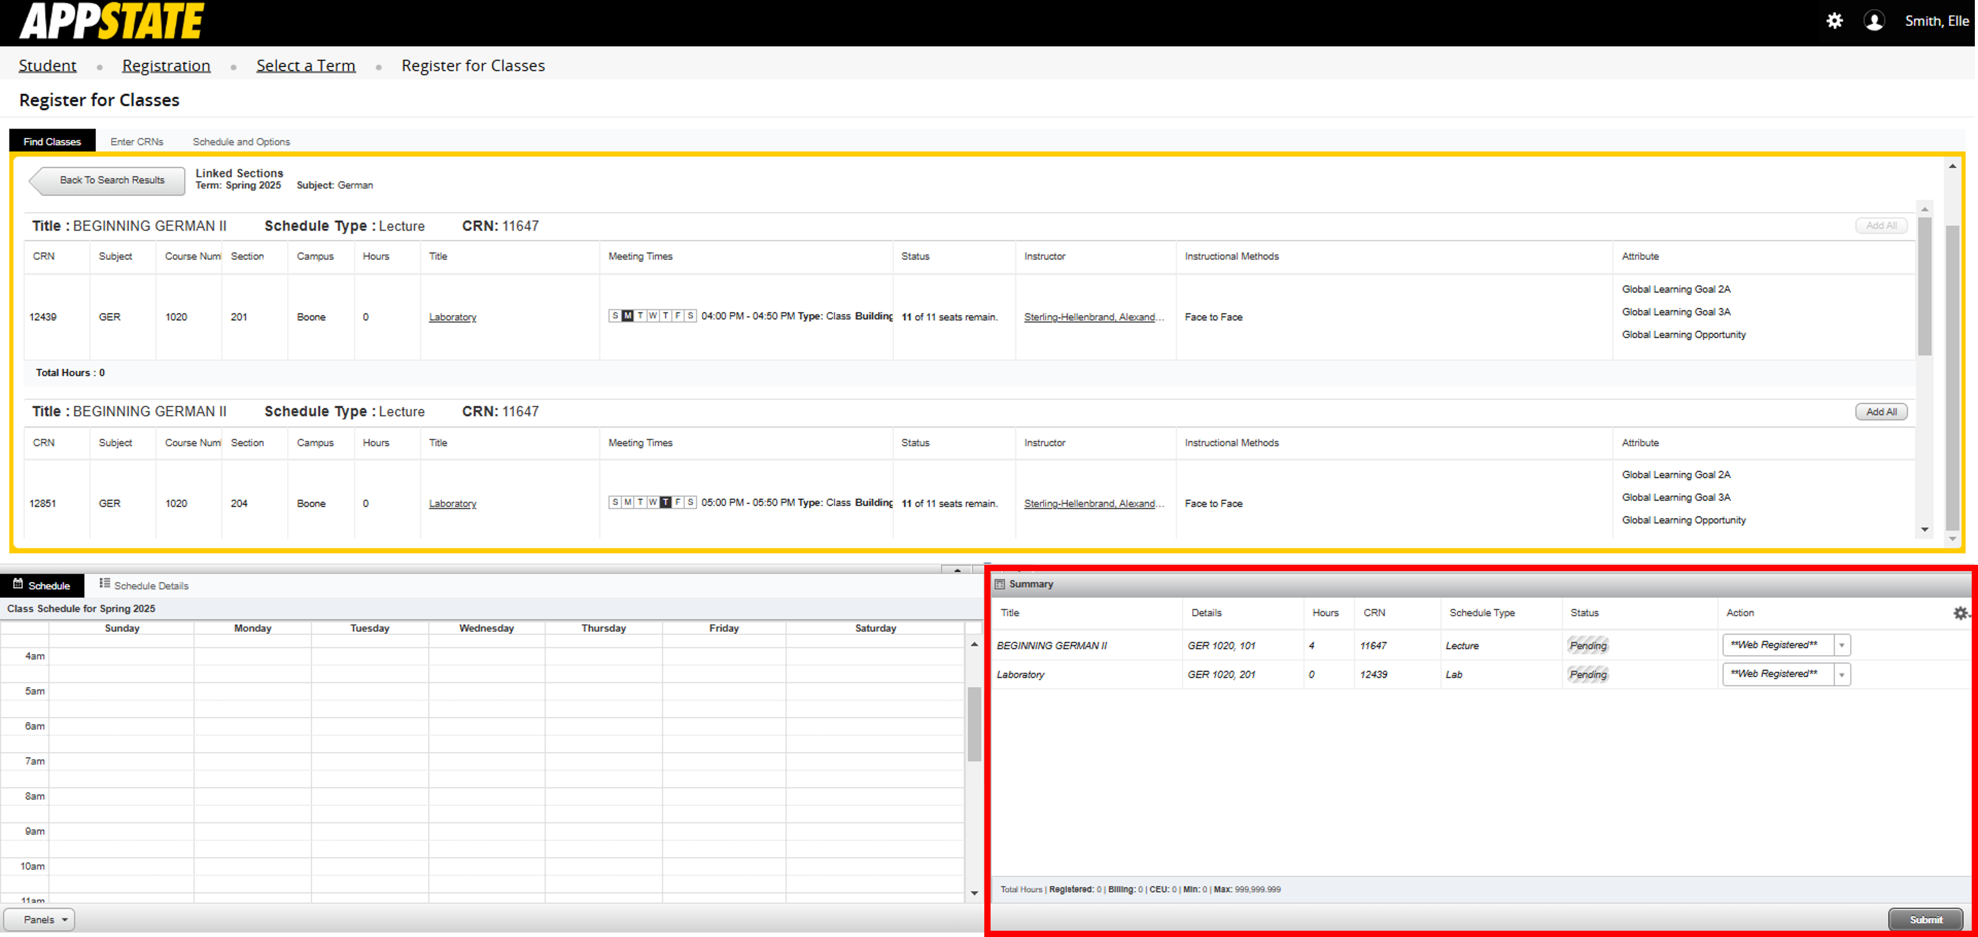This screenshot has height=937, width=1978.
Task: Click Class Schedule for Spring 2025 heading
Action: pyautogui.click(x=81, y=609)
